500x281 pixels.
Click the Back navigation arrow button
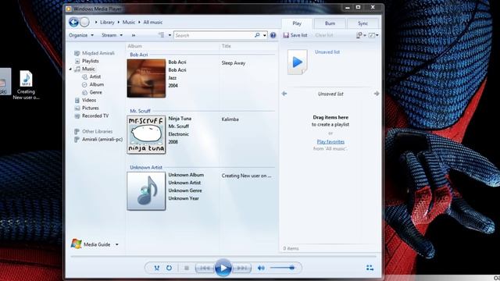coord(74,22)
